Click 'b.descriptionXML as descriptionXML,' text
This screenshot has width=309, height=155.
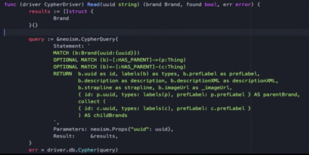(x=225, y=81)
